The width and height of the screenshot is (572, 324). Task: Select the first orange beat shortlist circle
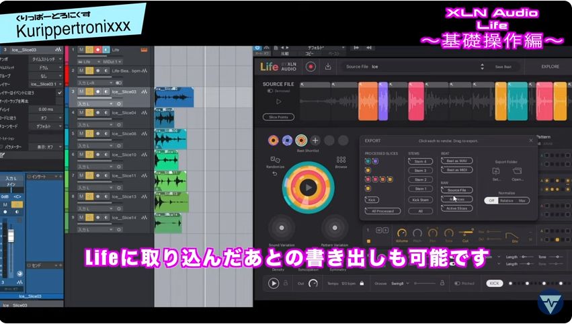[273, 140]
